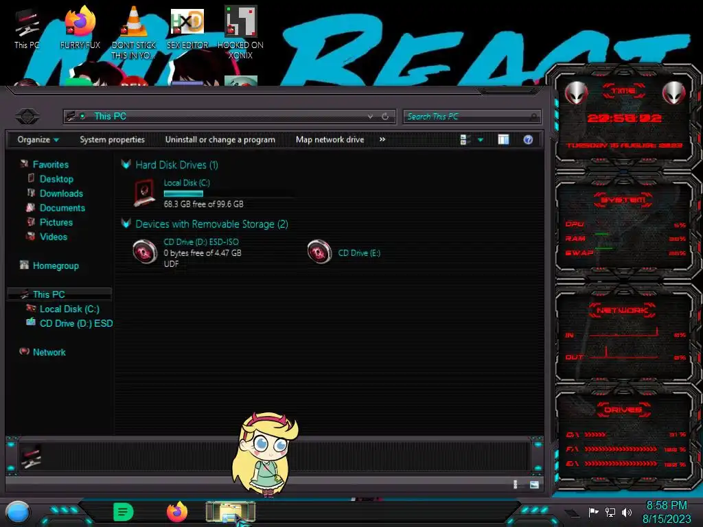Open Pictures in Favorites
703x527 pixels.
click(x=56, y=222)
